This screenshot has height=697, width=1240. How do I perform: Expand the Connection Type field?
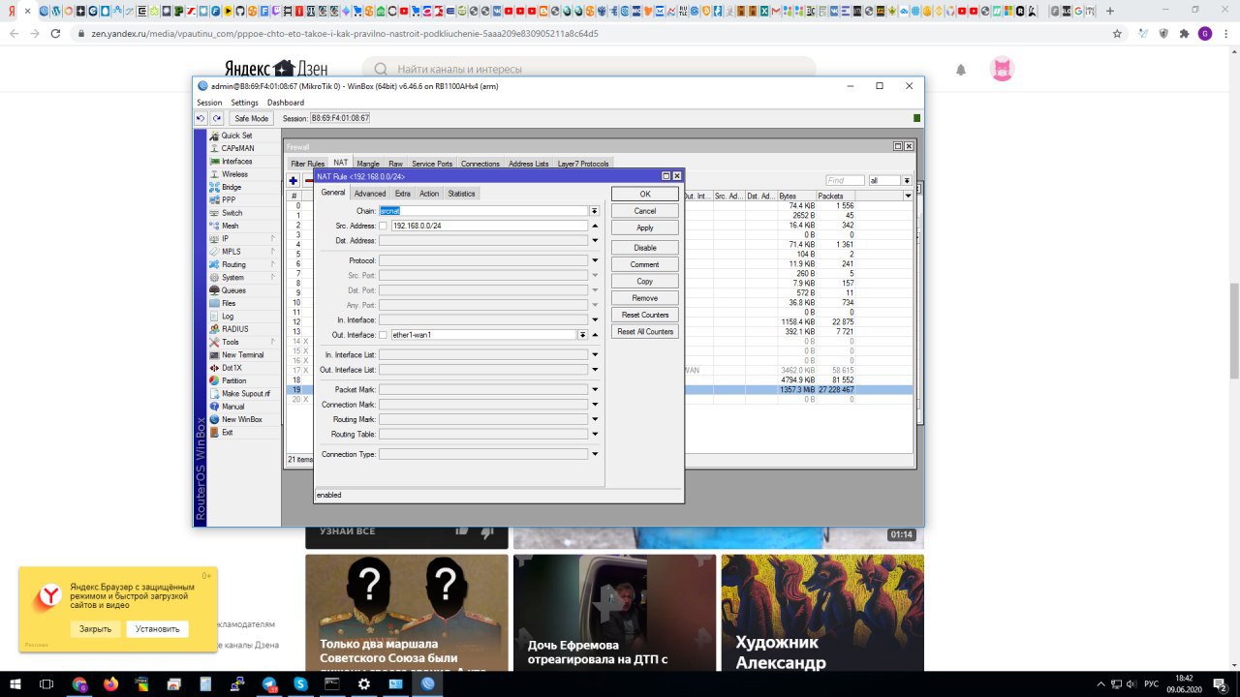point(595,454)
